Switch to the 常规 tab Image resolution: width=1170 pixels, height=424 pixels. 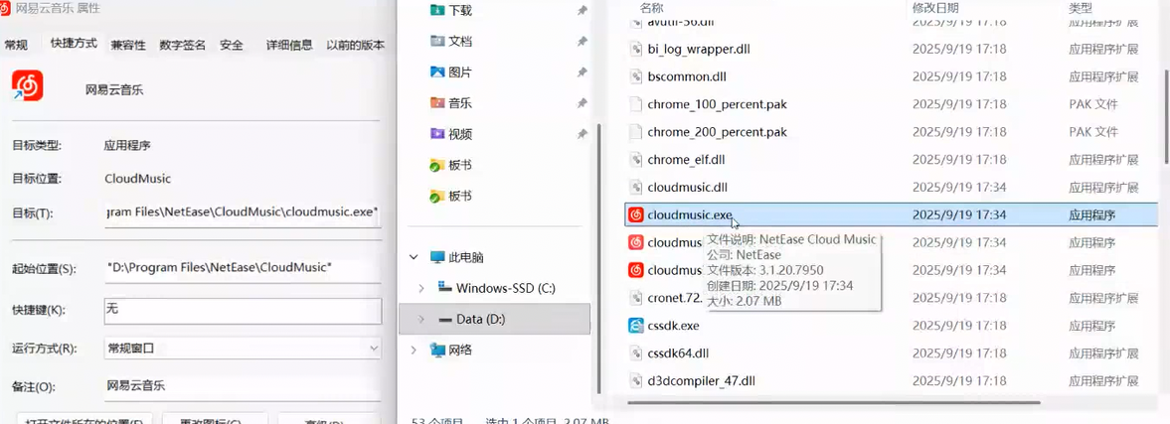coord(17,45)
